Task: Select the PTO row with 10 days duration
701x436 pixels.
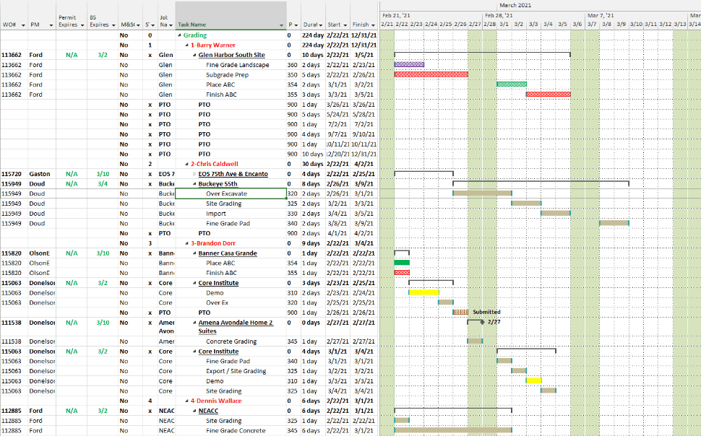Action: point(189,154)
